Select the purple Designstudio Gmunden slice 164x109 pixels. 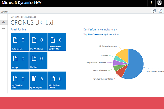(x=117, y=63)
